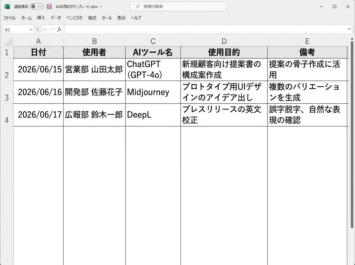Select column A header
The height and width of the screenshot is (265, 355).
pos(38,41)
